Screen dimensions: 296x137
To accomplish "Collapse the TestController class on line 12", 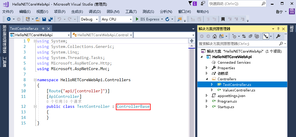I will pos(35,106).
